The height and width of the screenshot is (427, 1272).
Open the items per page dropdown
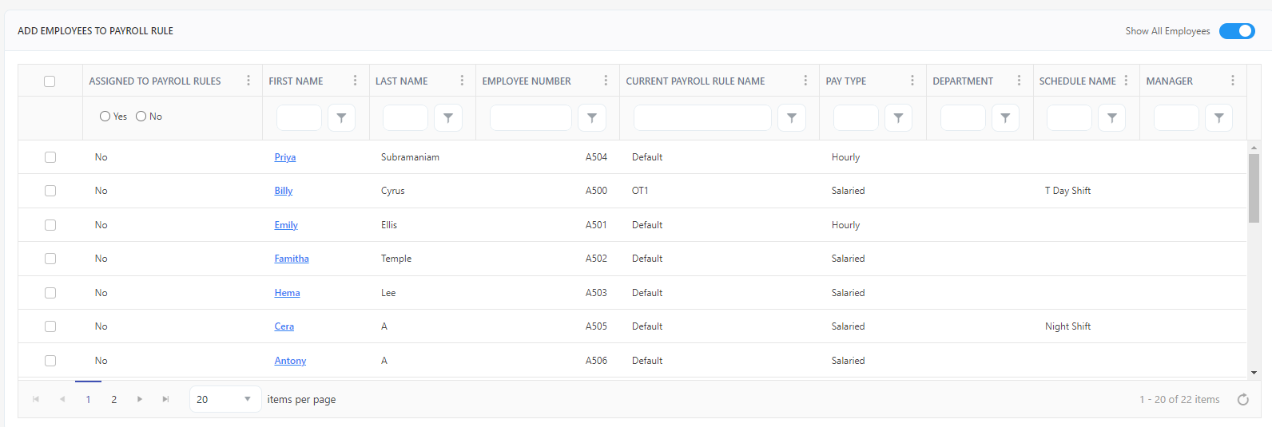pos(225,399)
